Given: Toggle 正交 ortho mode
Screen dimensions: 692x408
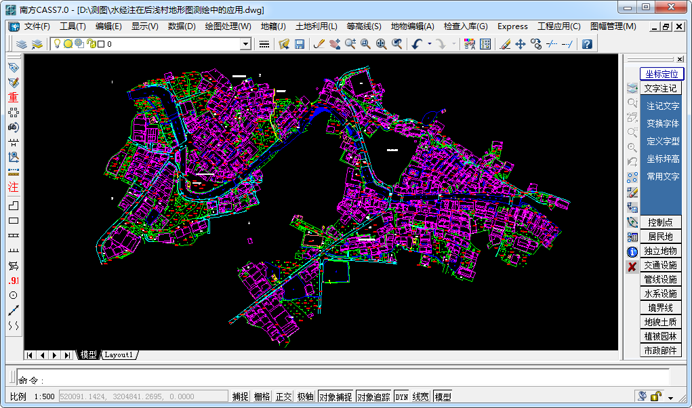Looking at the screenshot, I should (x=284, y=396).
